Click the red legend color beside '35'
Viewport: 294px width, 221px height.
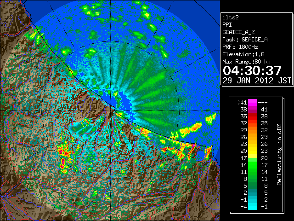[253, 116]
